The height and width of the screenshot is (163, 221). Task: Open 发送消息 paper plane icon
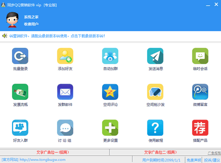click(x=155, y=56)
